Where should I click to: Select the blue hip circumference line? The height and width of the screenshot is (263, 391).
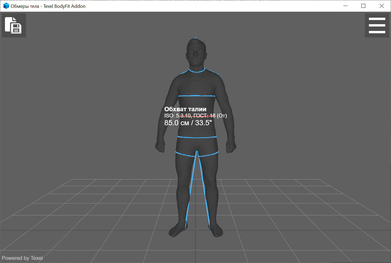tap(197, 137)
